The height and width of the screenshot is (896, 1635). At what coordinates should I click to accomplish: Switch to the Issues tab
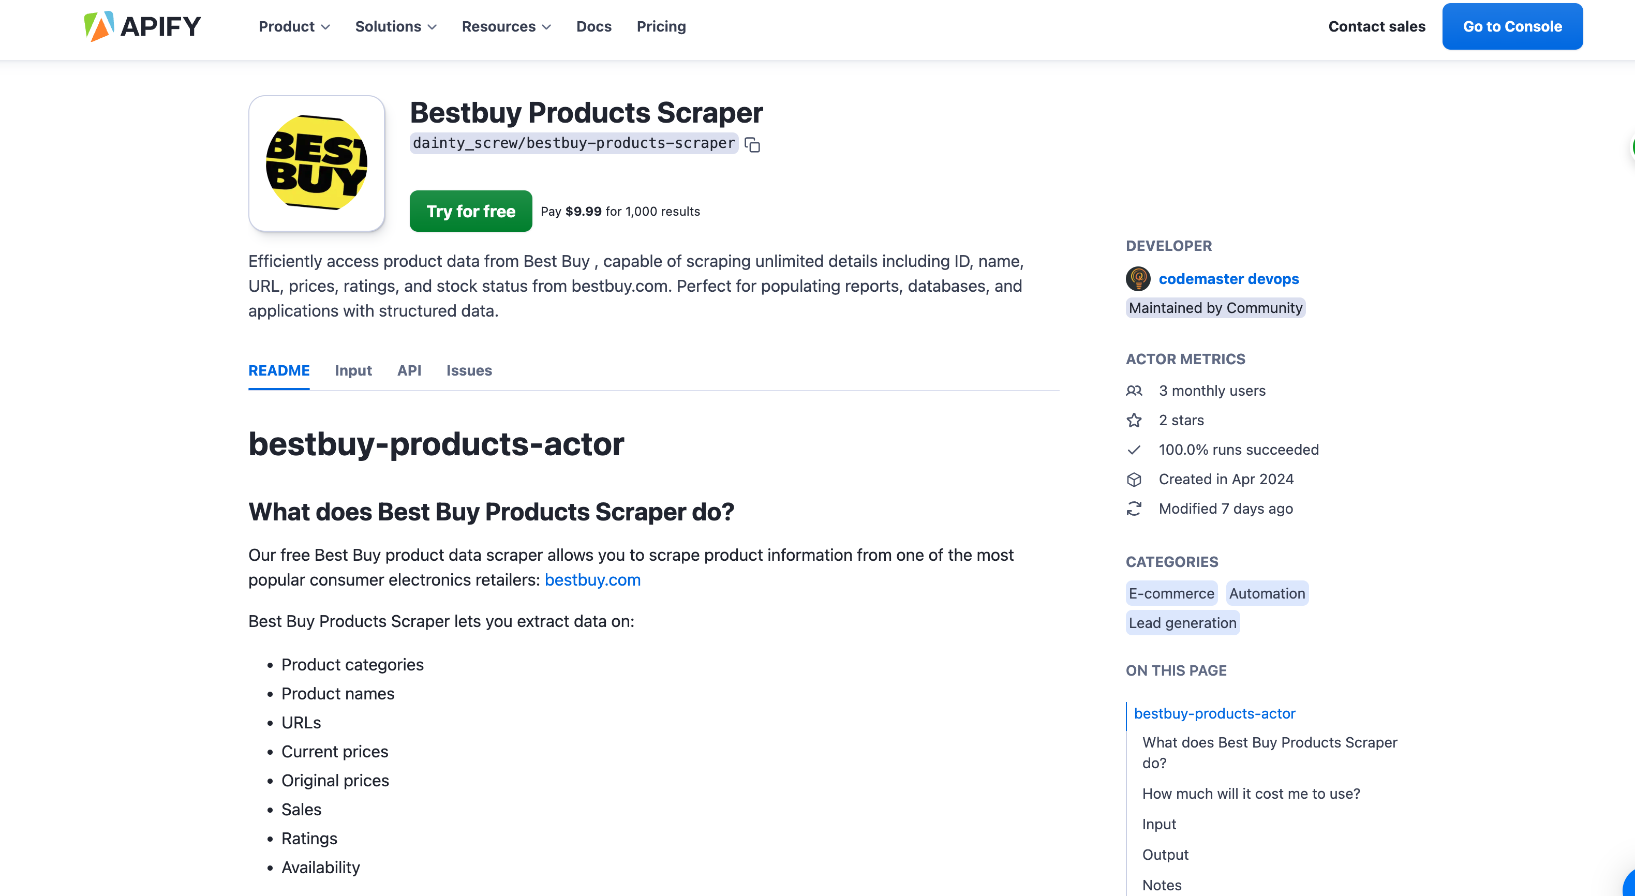[468, 370]
